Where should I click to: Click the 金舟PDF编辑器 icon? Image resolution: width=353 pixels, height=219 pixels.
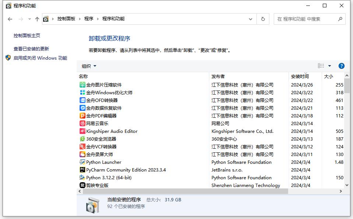83,116
